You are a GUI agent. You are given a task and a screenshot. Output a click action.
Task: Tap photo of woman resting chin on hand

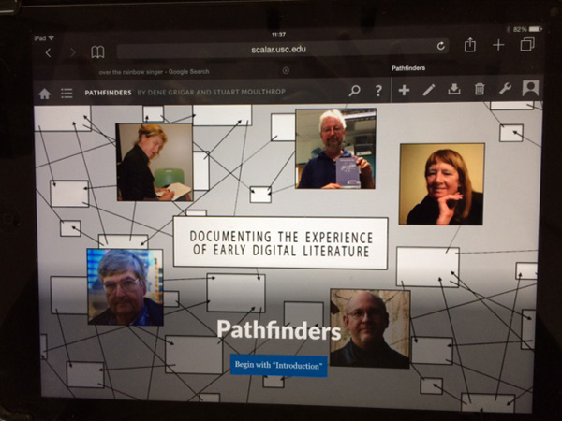pyautogui.click(x=442, y=184)
